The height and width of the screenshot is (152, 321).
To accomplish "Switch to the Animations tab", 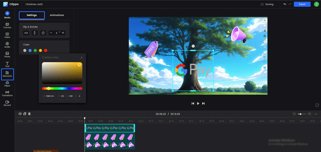I will click(x=57, y=15).
